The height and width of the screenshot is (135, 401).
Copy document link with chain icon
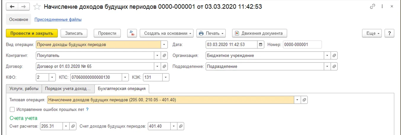point(373,7)
